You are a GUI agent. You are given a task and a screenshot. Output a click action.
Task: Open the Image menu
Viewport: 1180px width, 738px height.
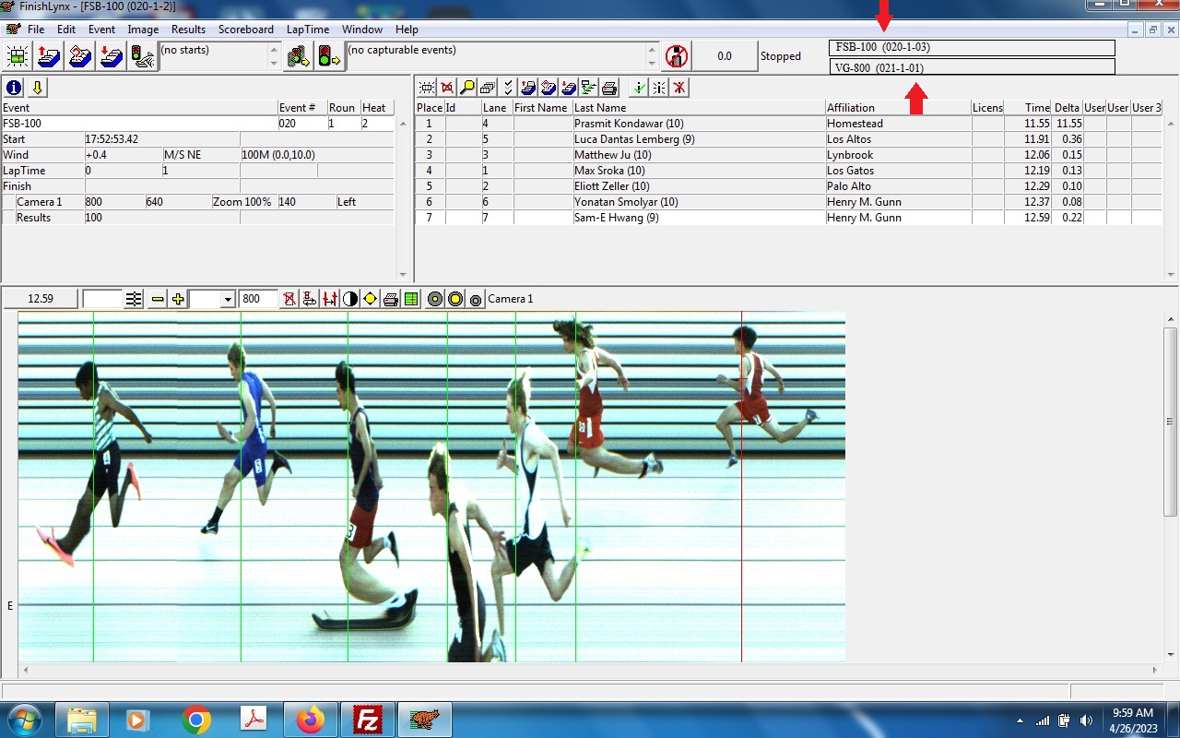pos(143,30)
